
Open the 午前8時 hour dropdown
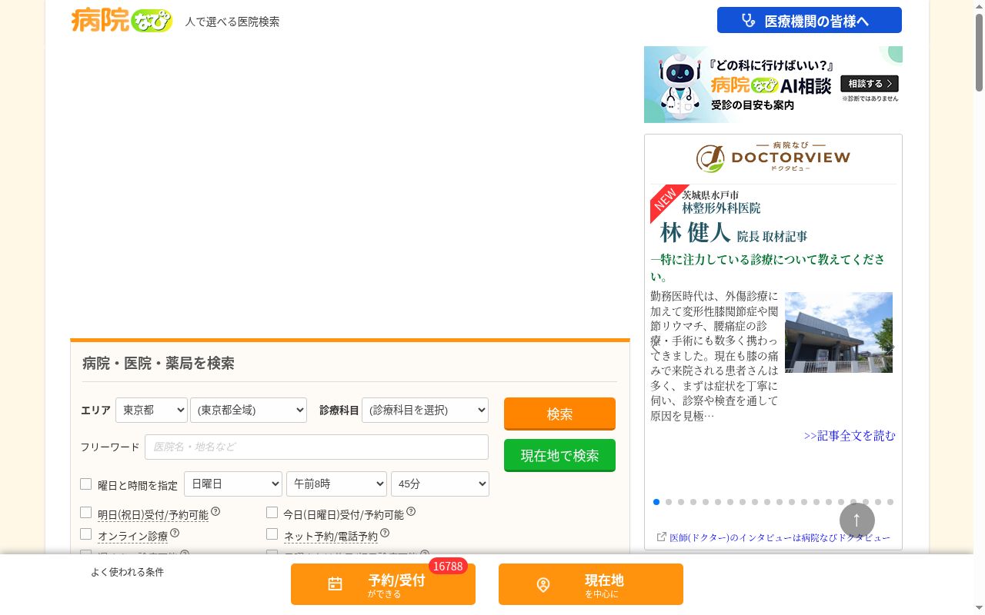[x=336, y=484]
